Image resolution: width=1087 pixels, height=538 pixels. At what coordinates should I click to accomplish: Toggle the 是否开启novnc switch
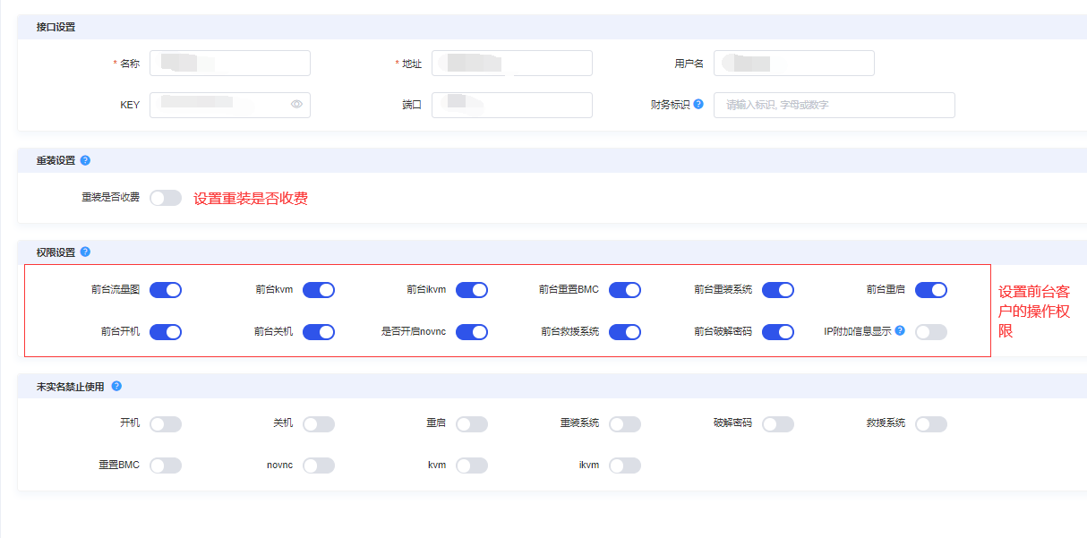[x=472, y=332]
